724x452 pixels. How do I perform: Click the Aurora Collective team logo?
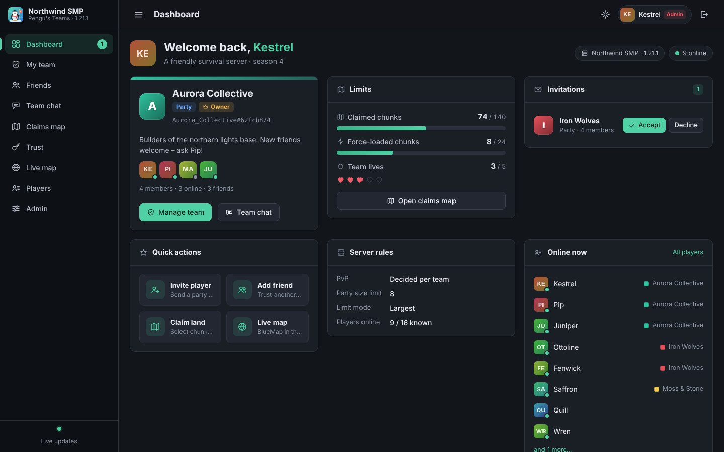click(x=152, y=106)
